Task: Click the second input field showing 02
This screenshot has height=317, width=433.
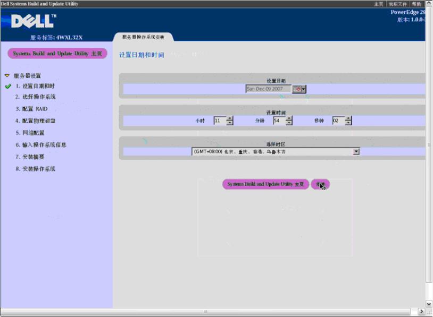Action: click(338, 121)
